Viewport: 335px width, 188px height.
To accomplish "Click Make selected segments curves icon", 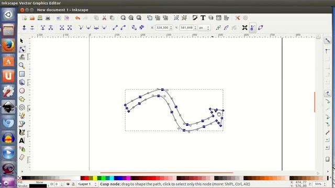I will [123, 28].
